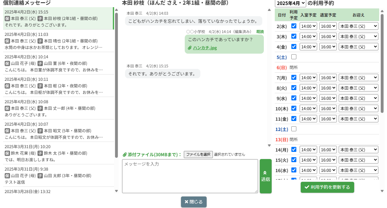Uncheck the reservation checkbox for 2(水)
Viewport: 387px width, 208px height.
coord(294,26)
